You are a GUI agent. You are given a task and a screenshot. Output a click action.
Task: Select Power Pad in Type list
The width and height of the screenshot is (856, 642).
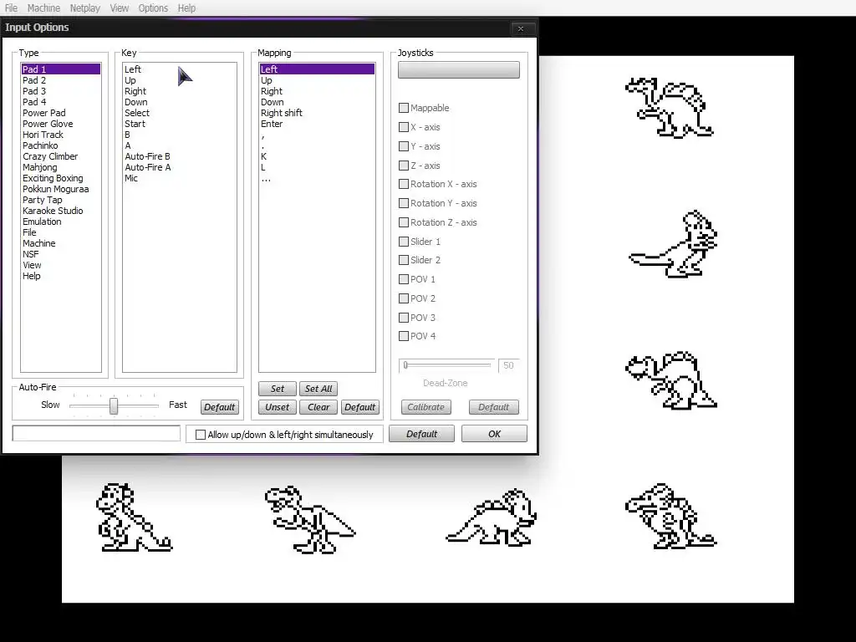(x=60, y=113)
